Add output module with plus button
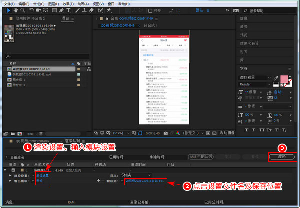Viewport: 300px width, 208px height. 98,180
